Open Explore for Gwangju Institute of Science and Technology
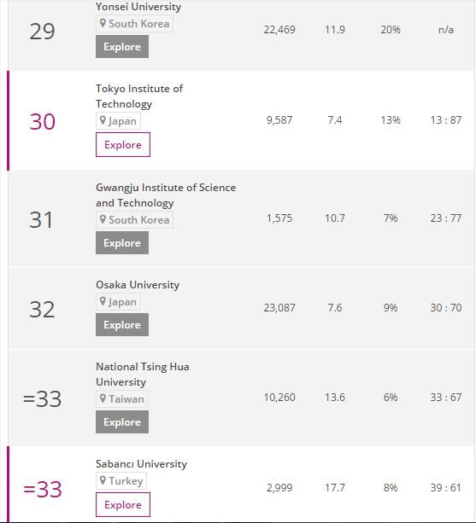 pyautogui.click(x=122, y=243)
